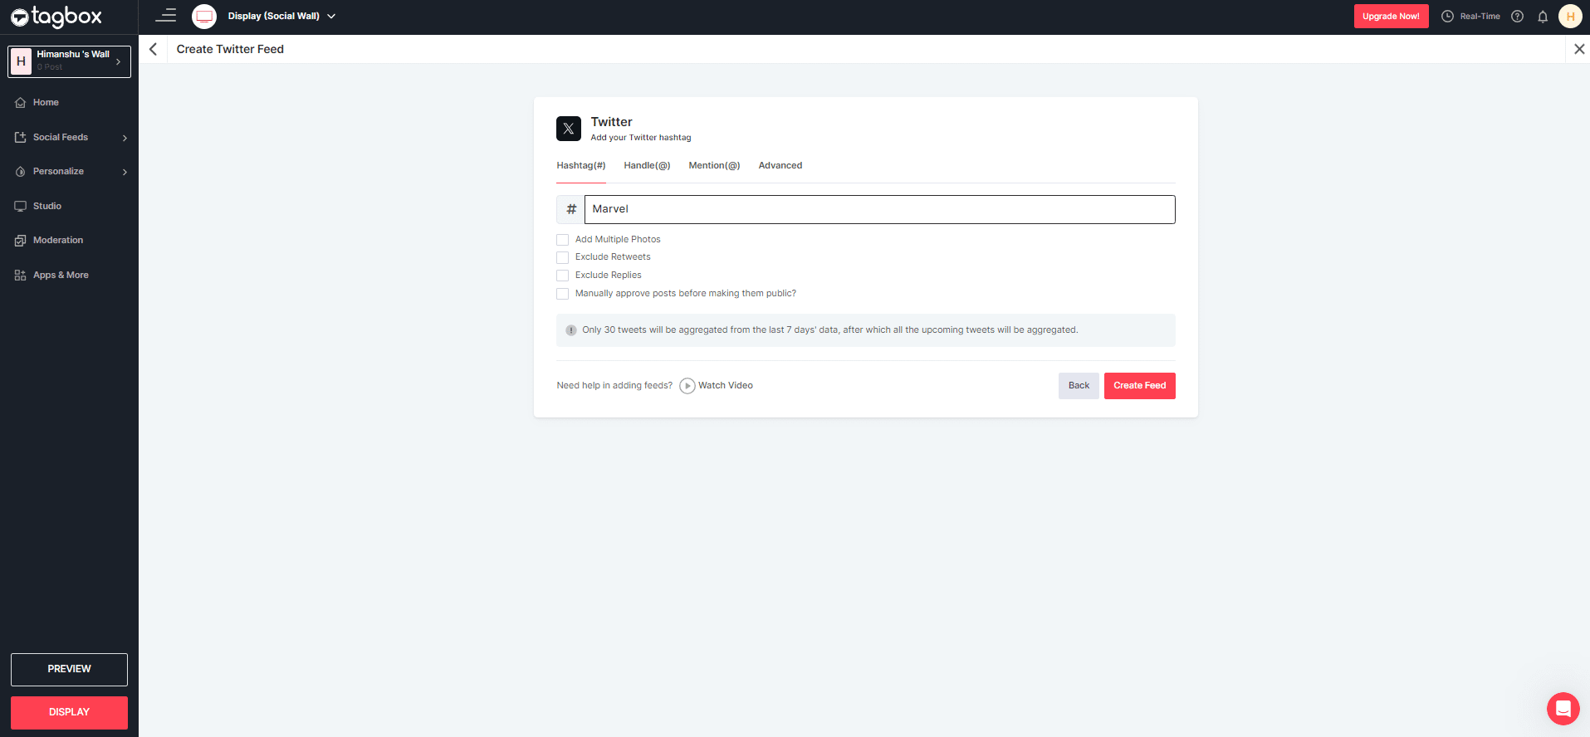This screenshot has width=1590, height=737.
Task: Click the tagbox logo
Action: click(x=56, y=17)
